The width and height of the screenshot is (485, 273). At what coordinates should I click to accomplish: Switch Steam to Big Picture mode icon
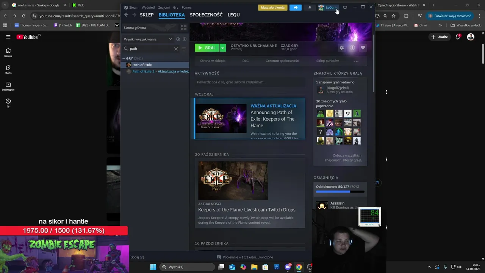[x=345, y=7]
